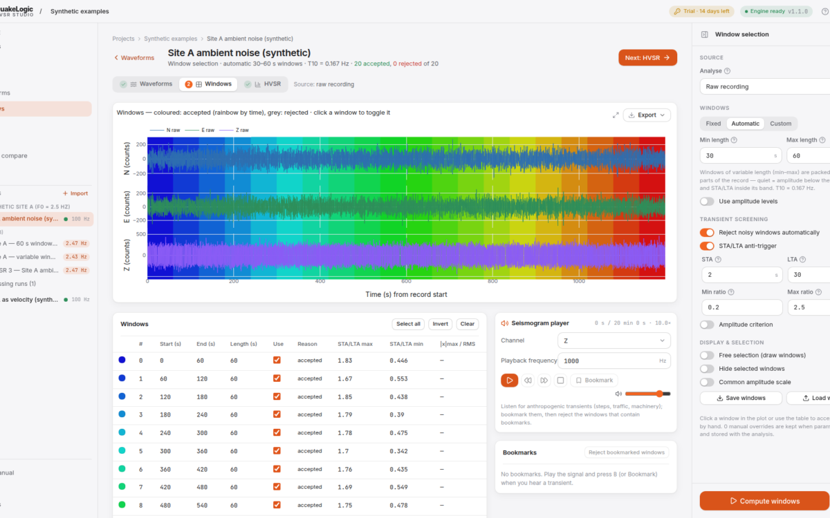Viewport: 830px width, 518px height.
Task: Stop seismogram playback
Action: point(561,380)
